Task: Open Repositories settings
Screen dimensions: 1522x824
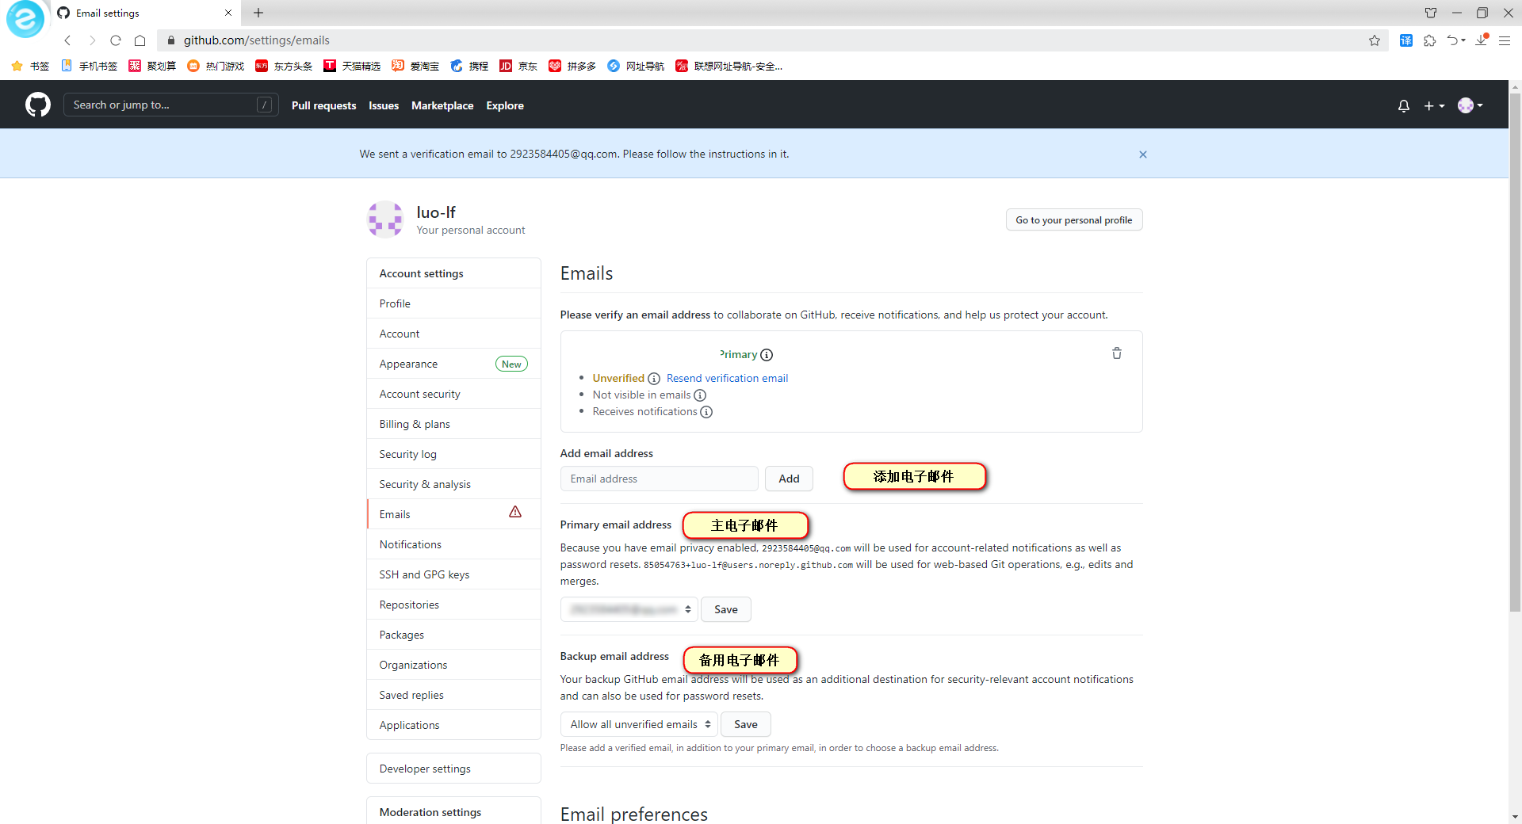Action: click(x=453, y=605)
